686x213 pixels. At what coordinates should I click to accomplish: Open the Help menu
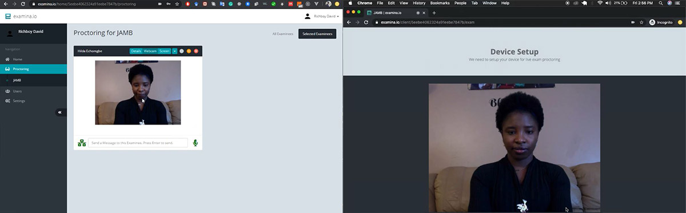(505, 3)
